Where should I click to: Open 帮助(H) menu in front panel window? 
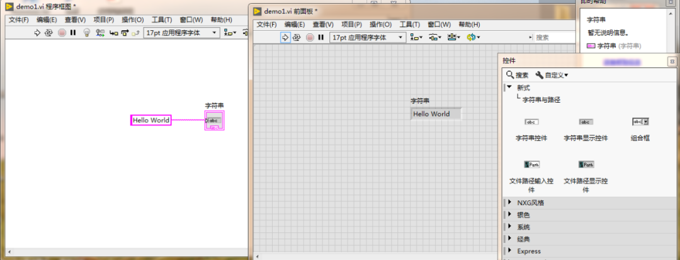[x=469, y=25]
